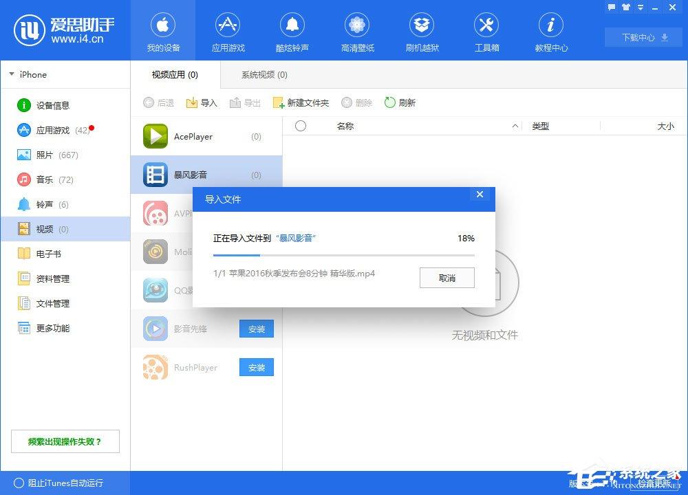This screenshot has height=495, width=688.
Task: Open 高清壁纸 wallpapers section
Action: [x=357, y=31]
